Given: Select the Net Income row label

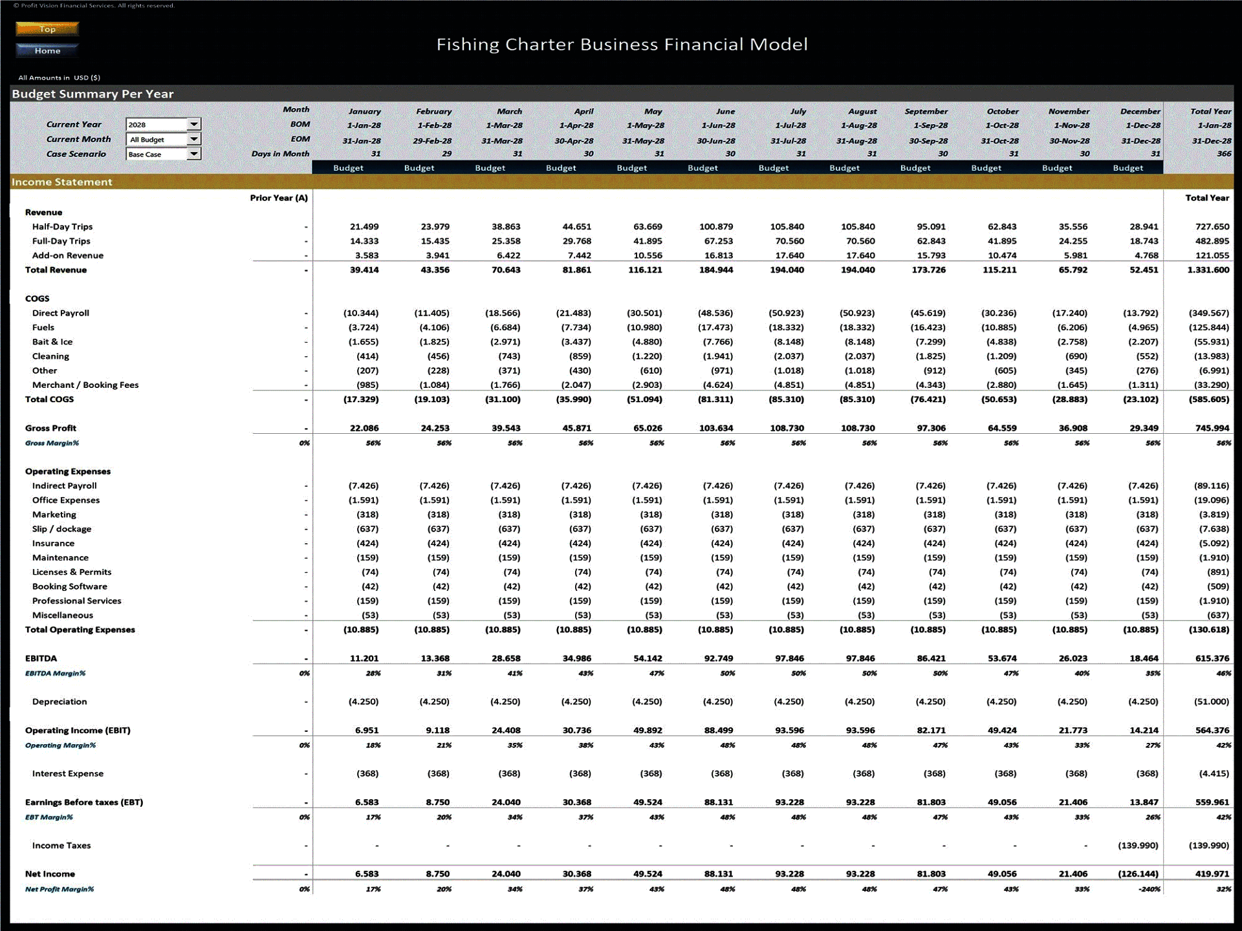Looking at the screenshot, I should (x=50, y=873).
